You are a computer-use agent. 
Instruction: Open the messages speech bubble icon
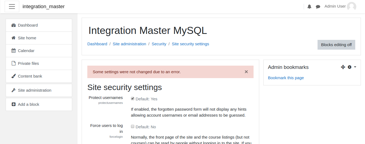point(318,7)
